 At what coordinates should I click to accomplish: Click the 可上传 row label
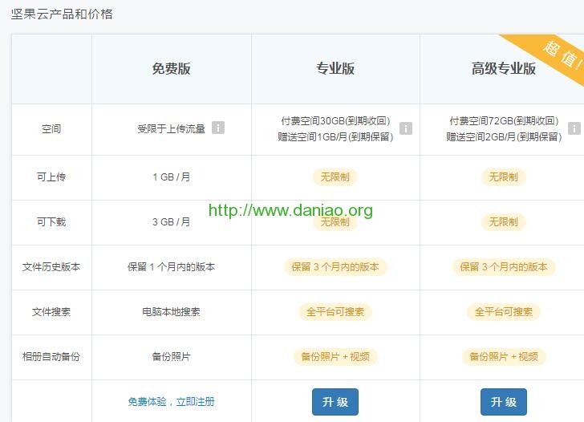(51, 177)
